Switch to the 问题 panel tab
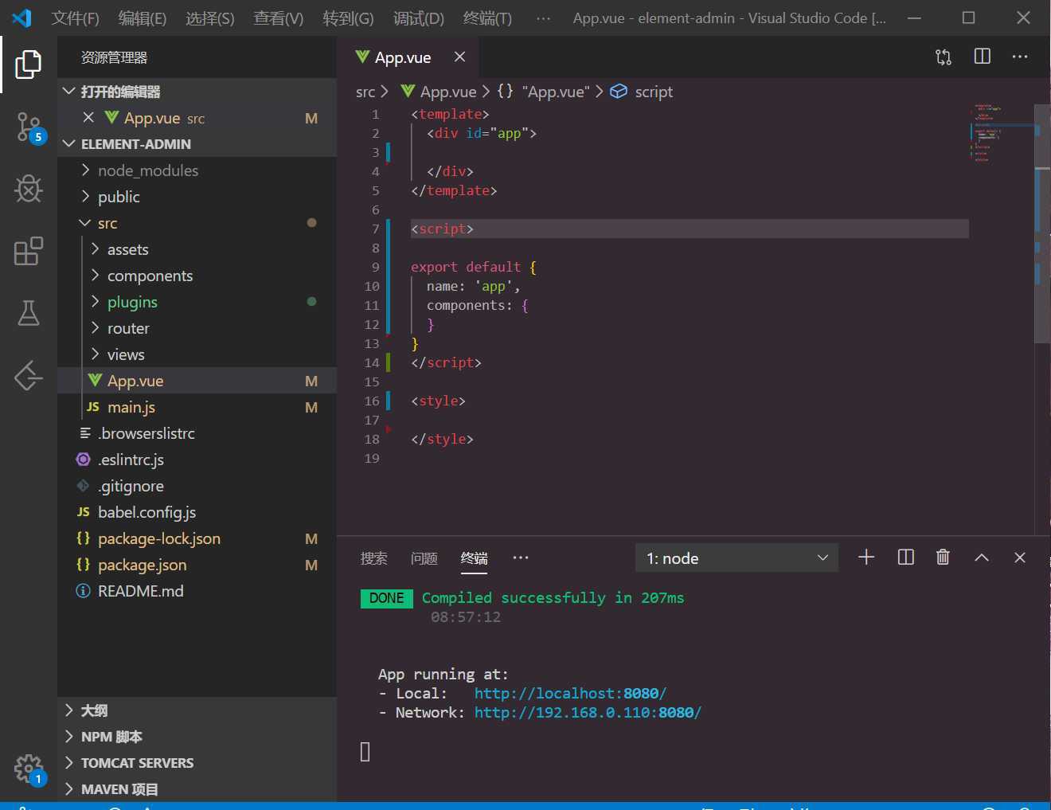The height and width of the screenshot is (810, 1051). pyautogui.click(x=424, y=558)
